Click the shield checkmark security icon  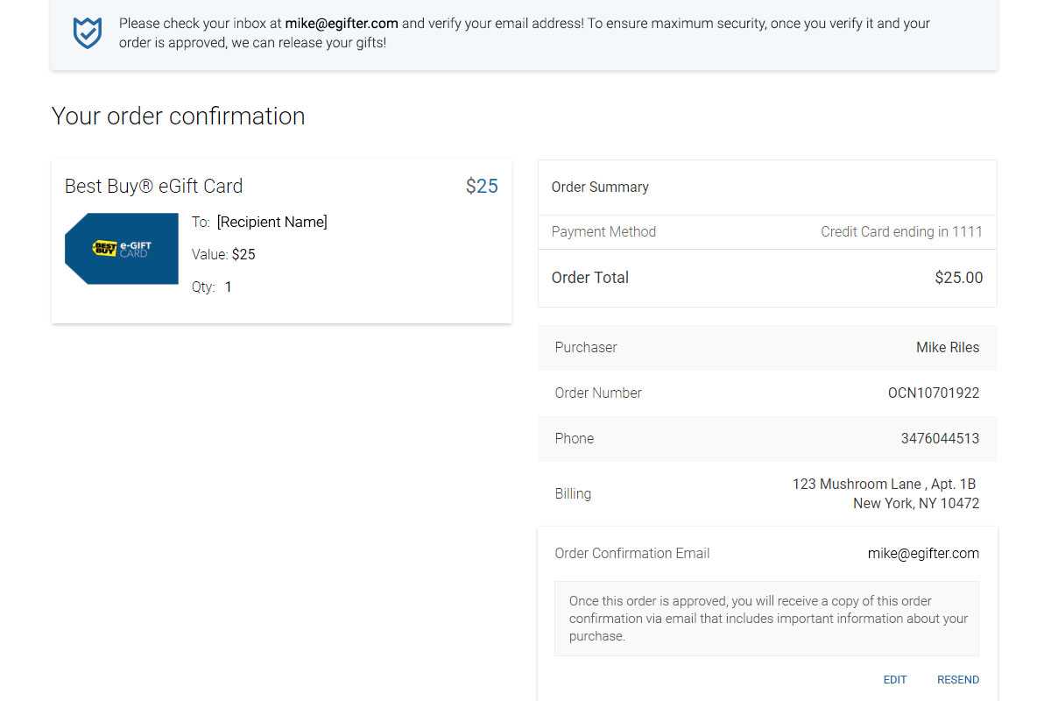pyautogui.click(x=88, y=33)
